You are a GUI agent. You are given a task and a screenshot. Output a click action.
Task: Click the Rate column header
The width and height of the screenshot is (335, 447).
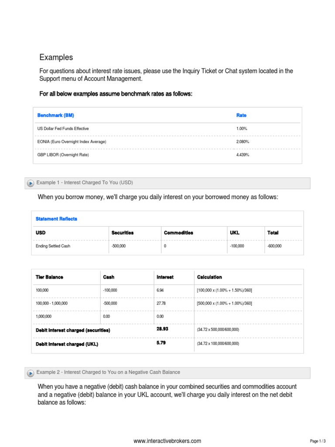tap(241, 116)
